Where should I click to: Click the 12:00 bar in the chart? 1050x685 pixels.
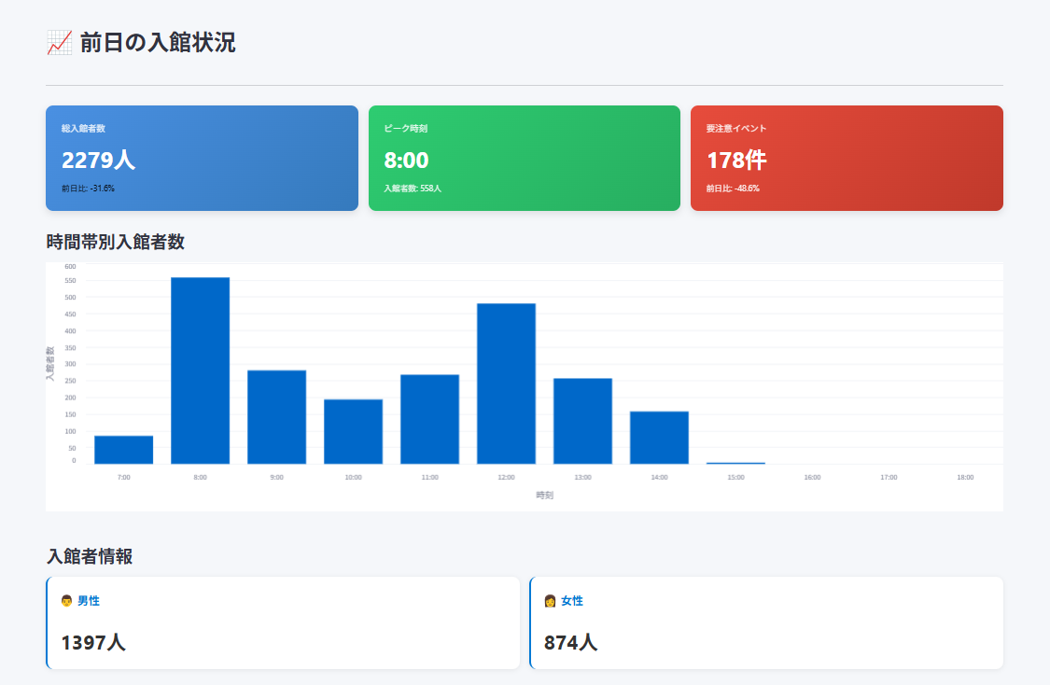click(506, 384)
